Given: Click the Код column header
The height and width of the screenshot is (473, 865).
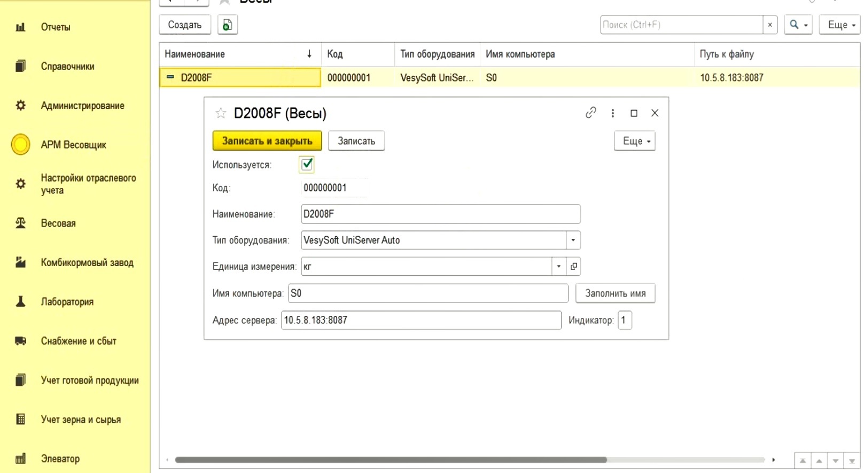Looking at the screenshot, I should click(x=358, y=54).
